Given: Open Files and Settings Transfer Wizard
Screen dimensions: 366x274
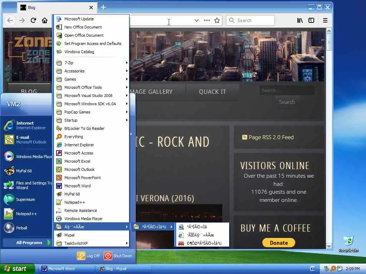Looking at the screenshot, I should click(x=27, y=185).
